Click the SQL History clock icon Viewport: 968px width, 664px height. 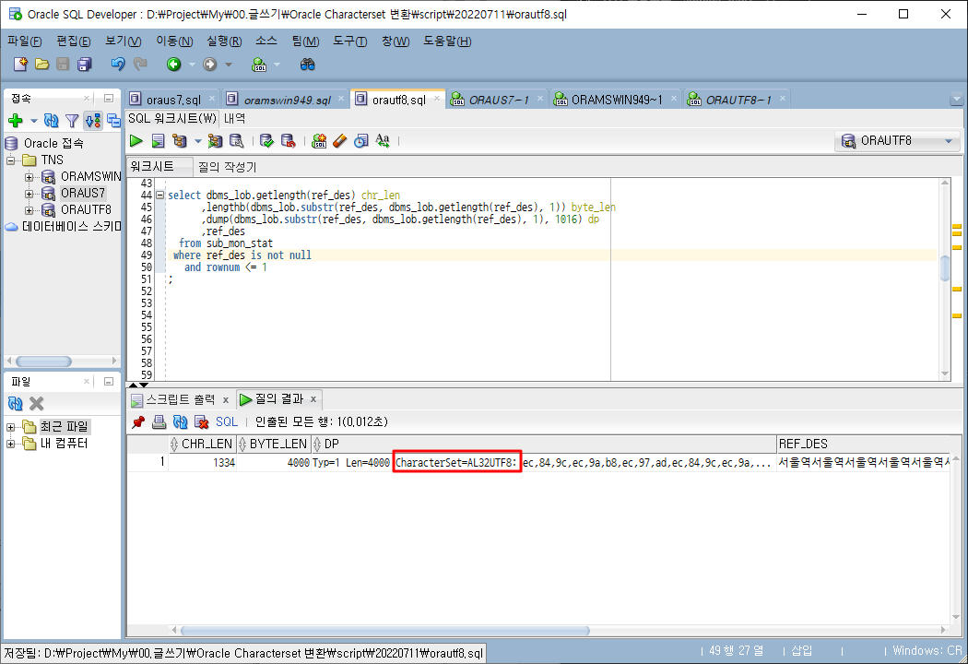(361, 141)
